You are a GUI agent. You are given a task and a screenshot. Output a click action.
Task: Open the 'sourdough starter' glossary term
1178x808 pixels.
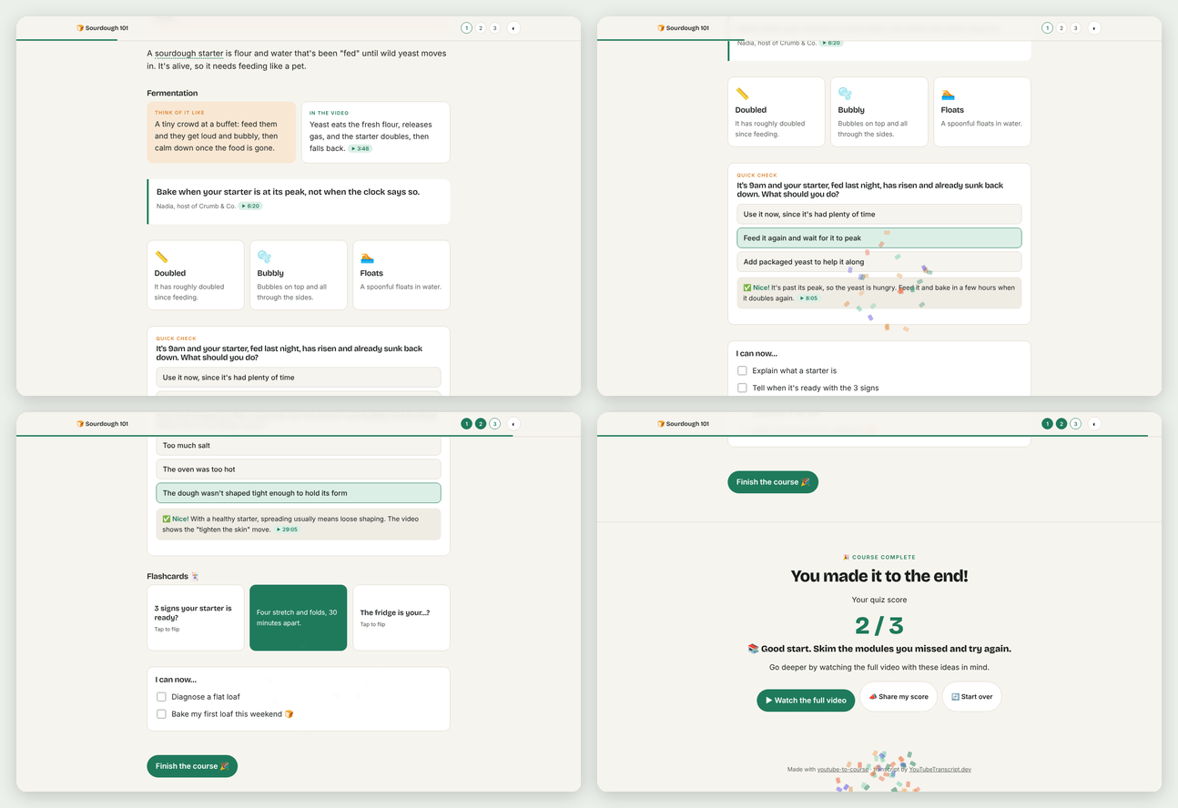[188, 54]
